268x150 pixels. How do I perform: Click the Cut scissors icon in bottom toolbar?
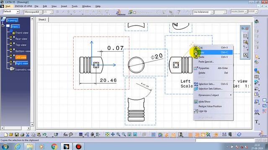28,135
